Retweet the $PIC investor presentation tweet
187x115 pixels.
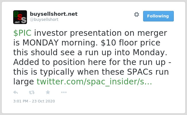point(32,92)
